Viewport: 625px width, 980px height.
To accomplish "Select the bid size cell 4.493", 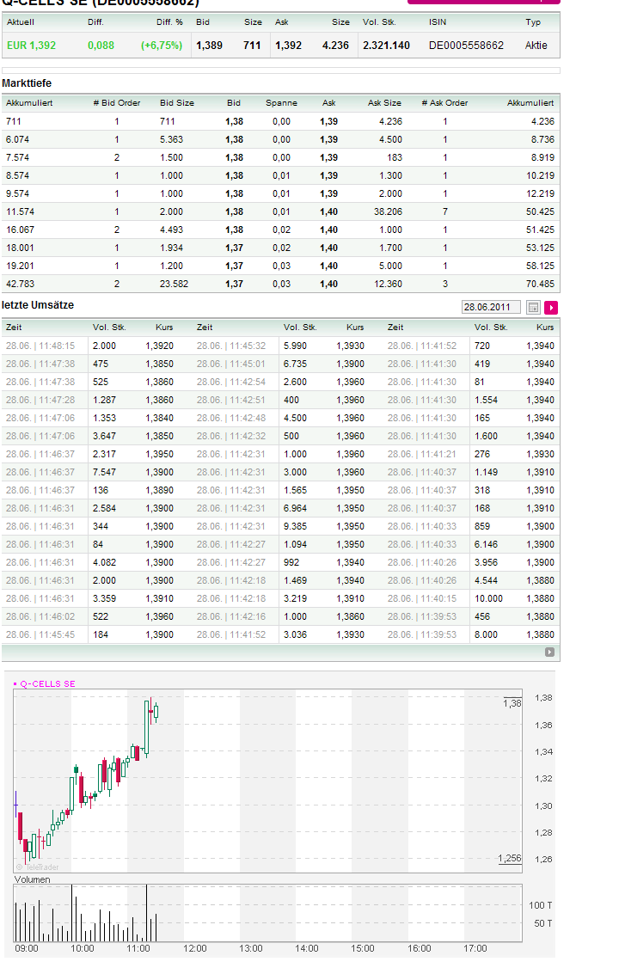I will pos(171,230).
